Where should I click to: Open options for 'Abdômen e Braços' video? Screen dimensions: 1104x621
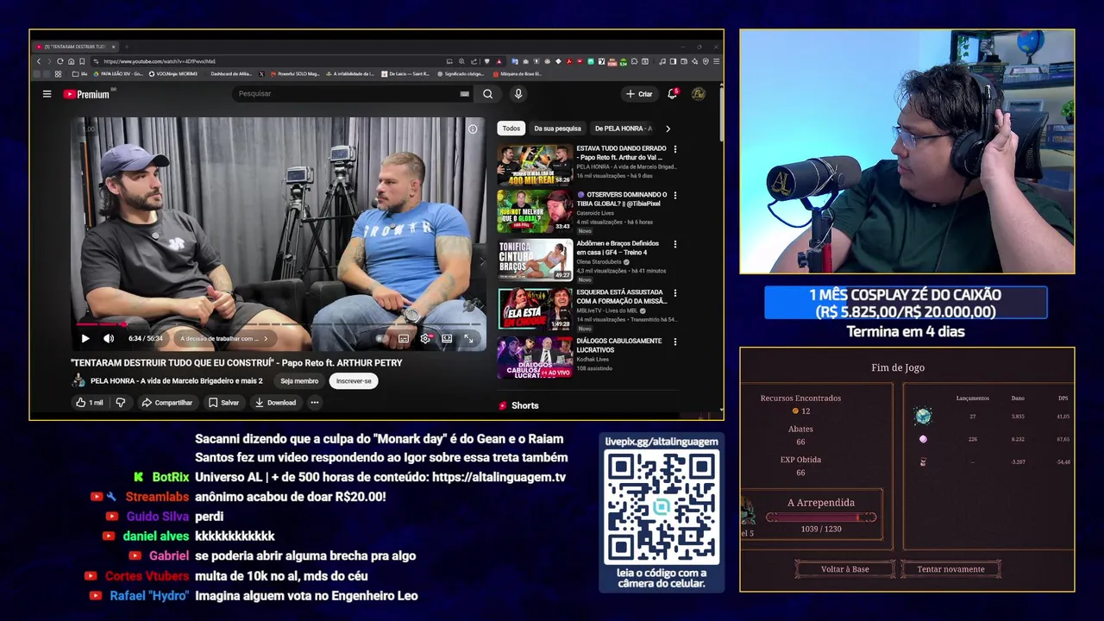(674, 246)
